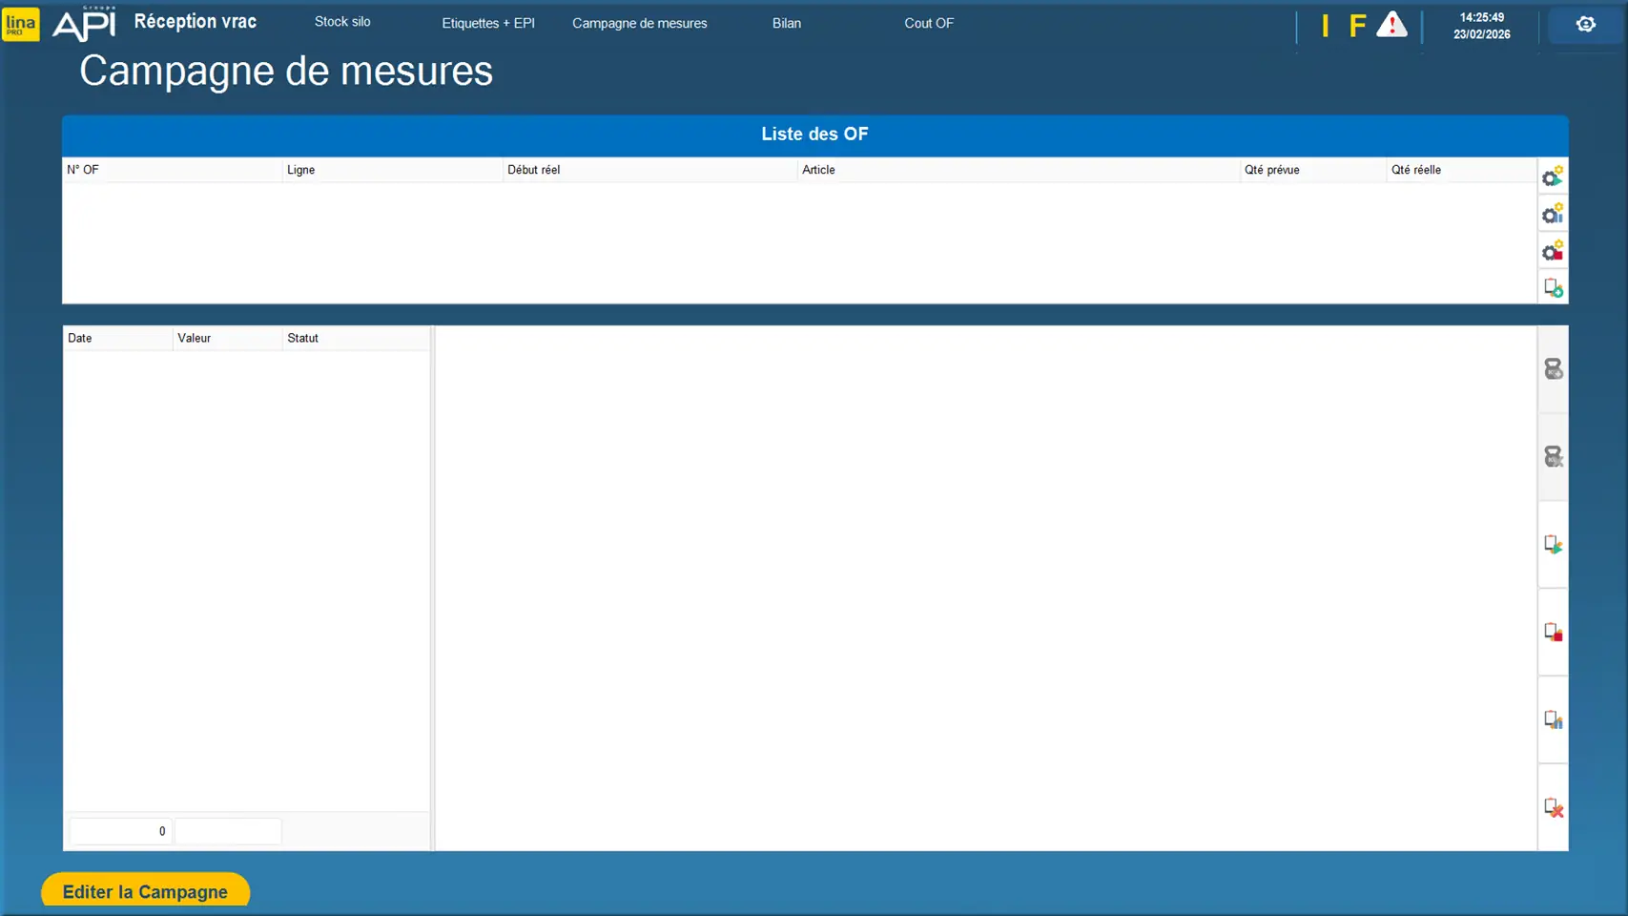Start the selected OF with gear-play icon

1552,177
